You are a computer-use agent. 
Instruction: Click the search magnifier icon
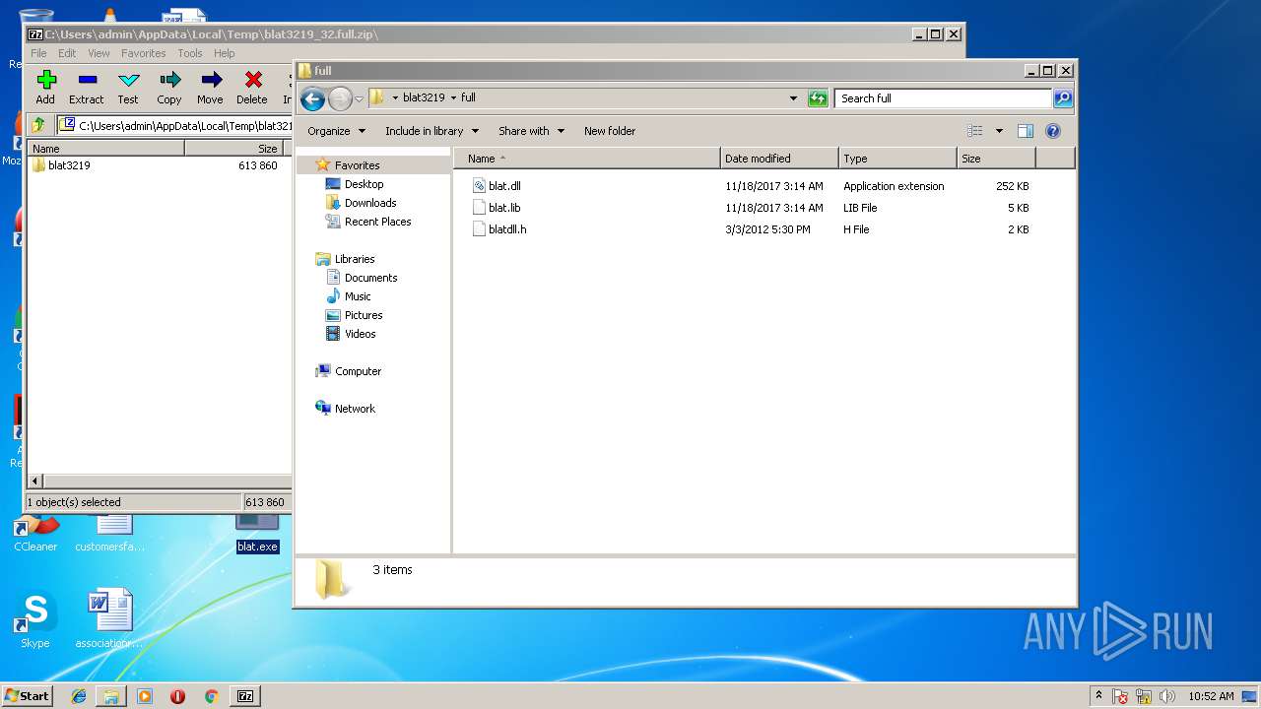[x=1063, y=98]
